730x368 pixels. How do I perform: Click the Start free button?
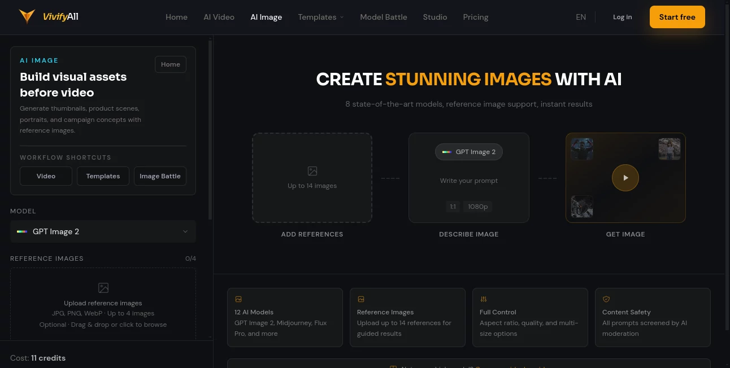(x=677, y=17)
